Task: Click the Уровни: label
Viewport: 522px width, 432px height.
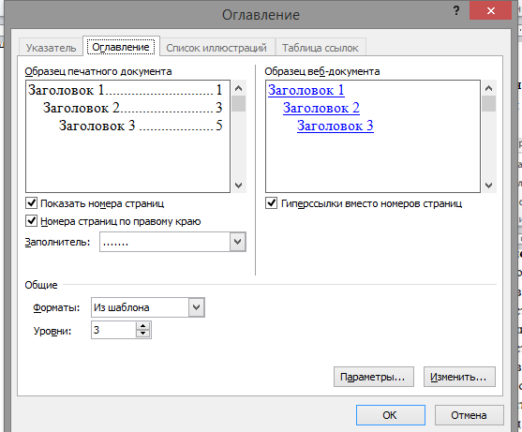Action: 52,331
